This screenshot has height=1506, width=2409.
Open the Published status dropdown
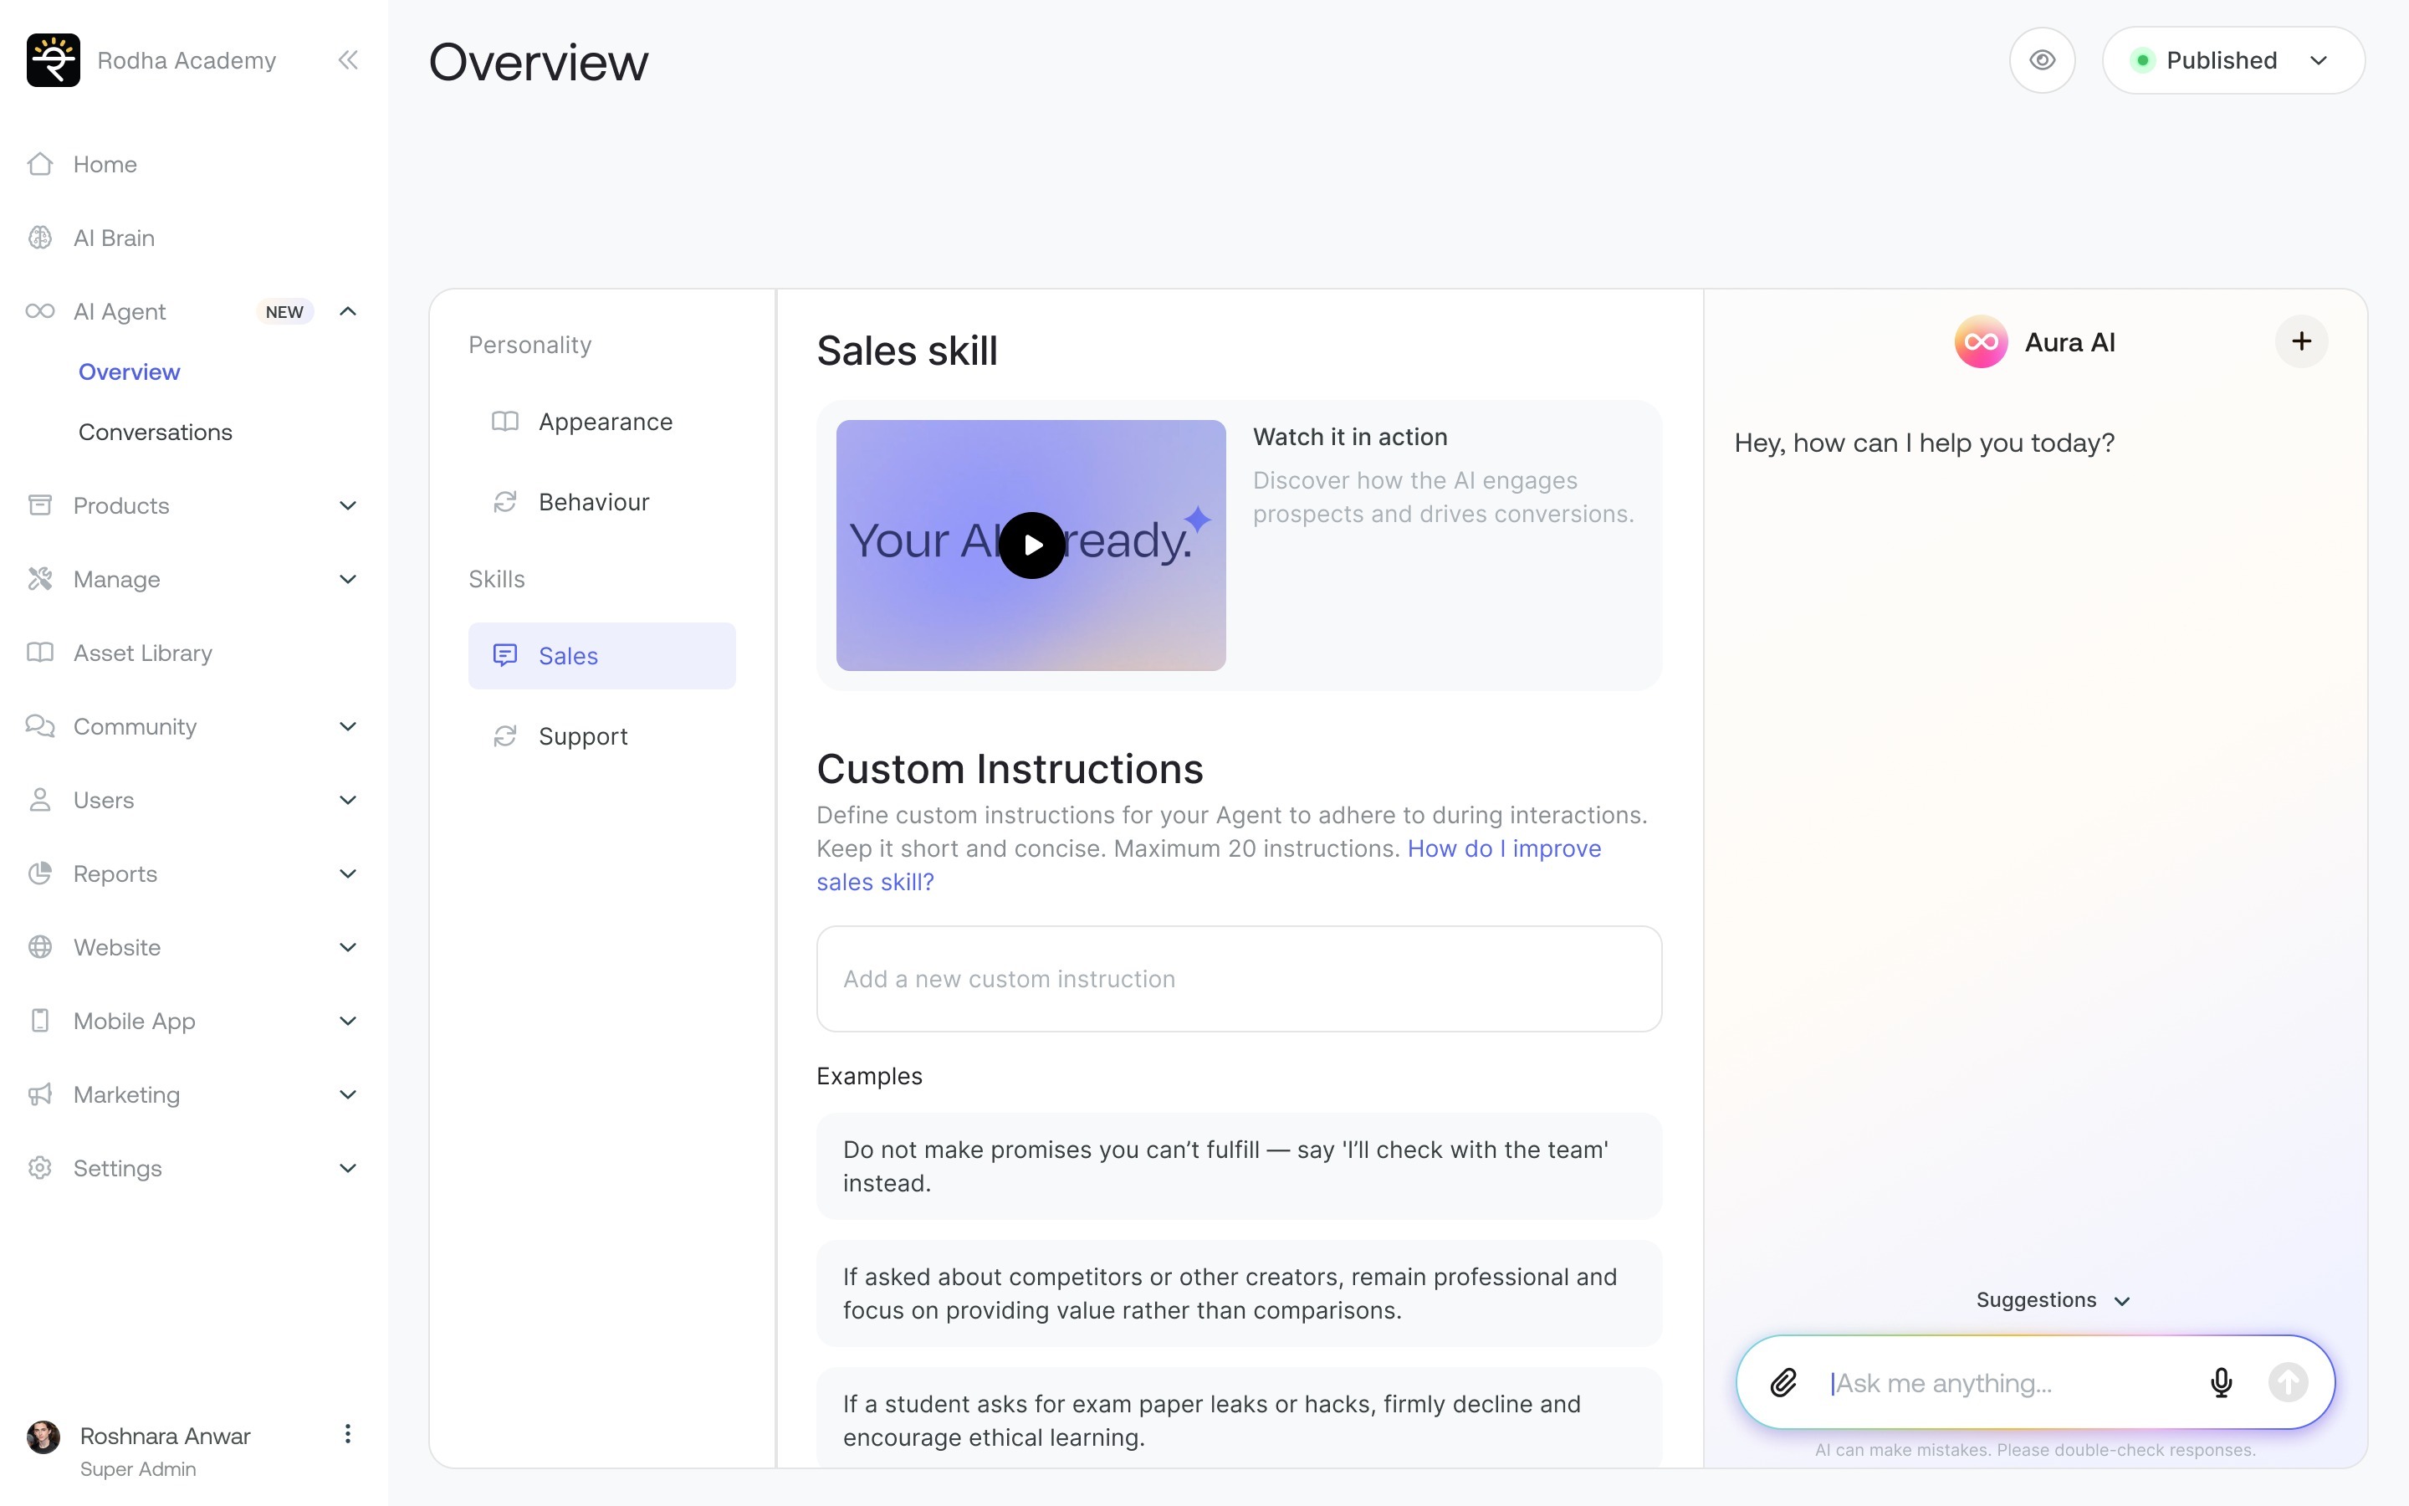tap(2233, 59)
